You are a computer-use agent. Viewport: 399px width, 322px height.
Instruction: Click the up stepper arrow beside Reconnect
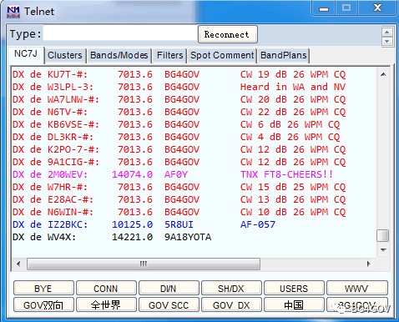pos(386,32)
